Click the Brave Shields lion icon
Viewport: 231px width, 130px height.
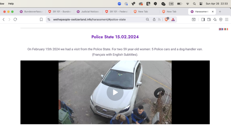coord(166,19)
